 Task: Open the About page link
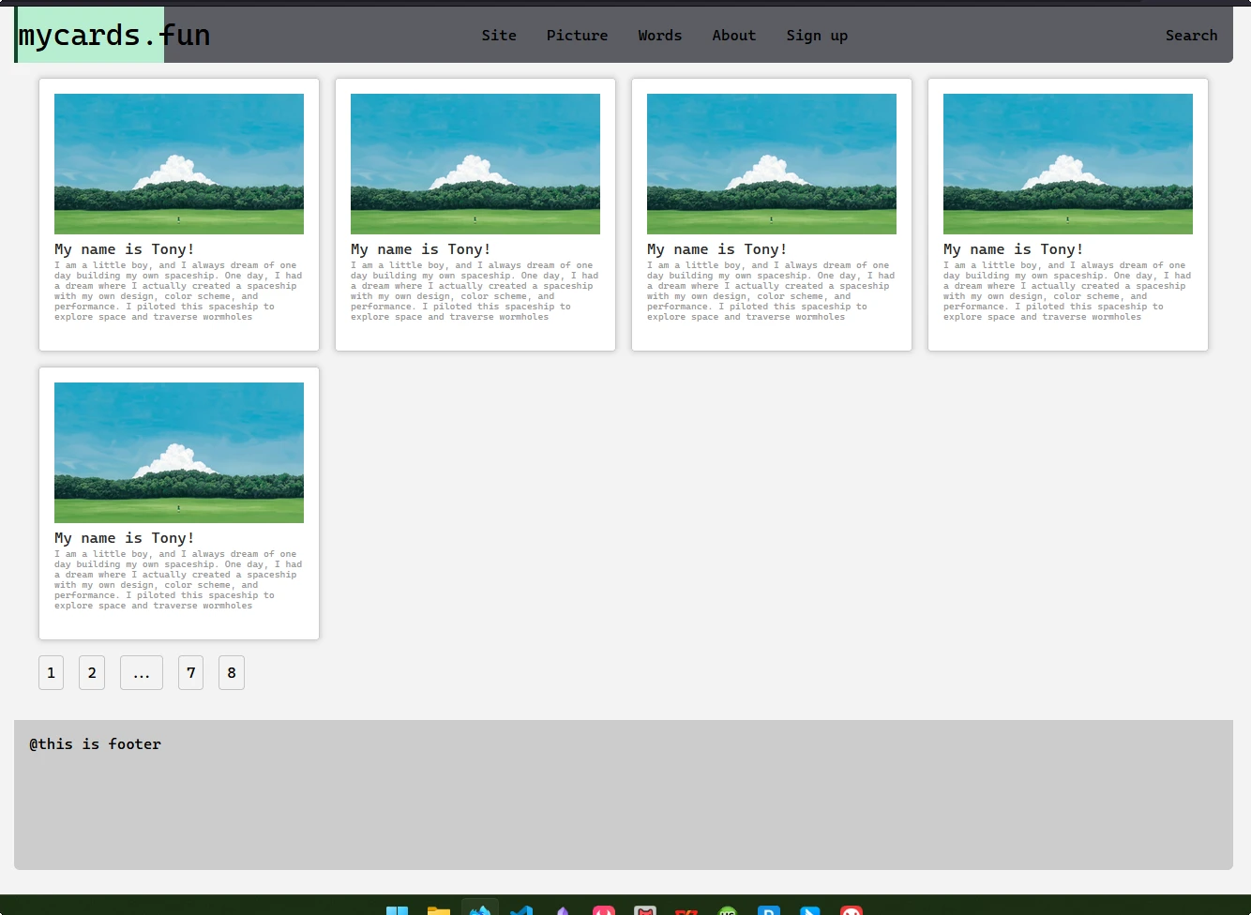click(733, 36)
